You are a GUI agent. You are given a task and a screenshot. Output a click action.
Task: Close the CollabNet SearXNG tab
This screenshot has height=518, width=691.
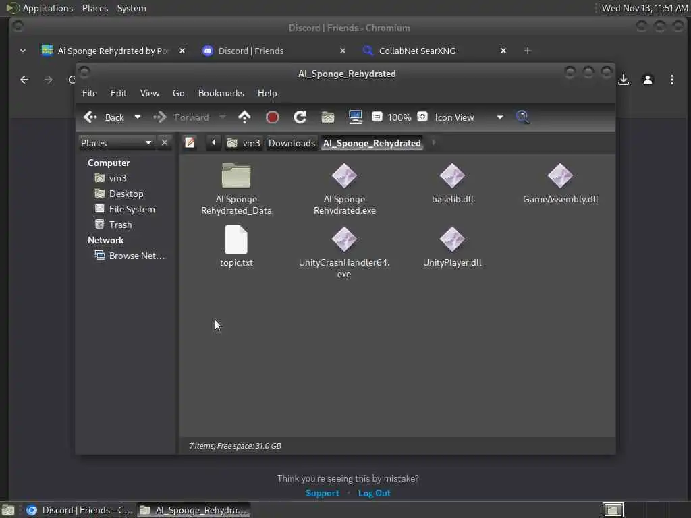pos(503,51)
